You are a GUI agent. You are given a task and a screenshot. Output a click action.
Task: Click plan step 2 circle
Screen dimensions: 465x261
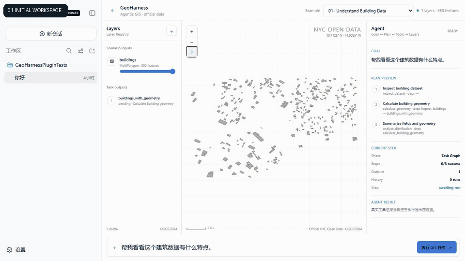[x=376, y=104]
